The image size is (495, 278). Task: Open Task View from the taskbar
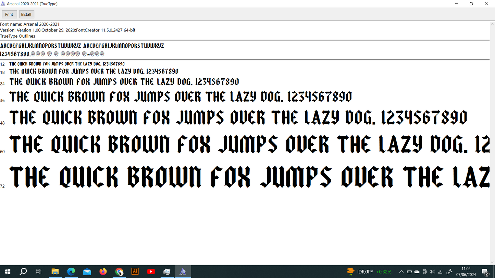point(38,271)
